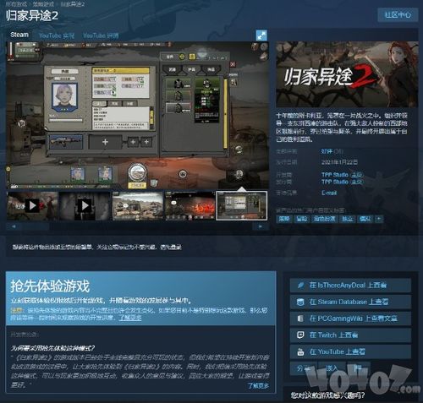Select the 独立 tag

(347, 219)
